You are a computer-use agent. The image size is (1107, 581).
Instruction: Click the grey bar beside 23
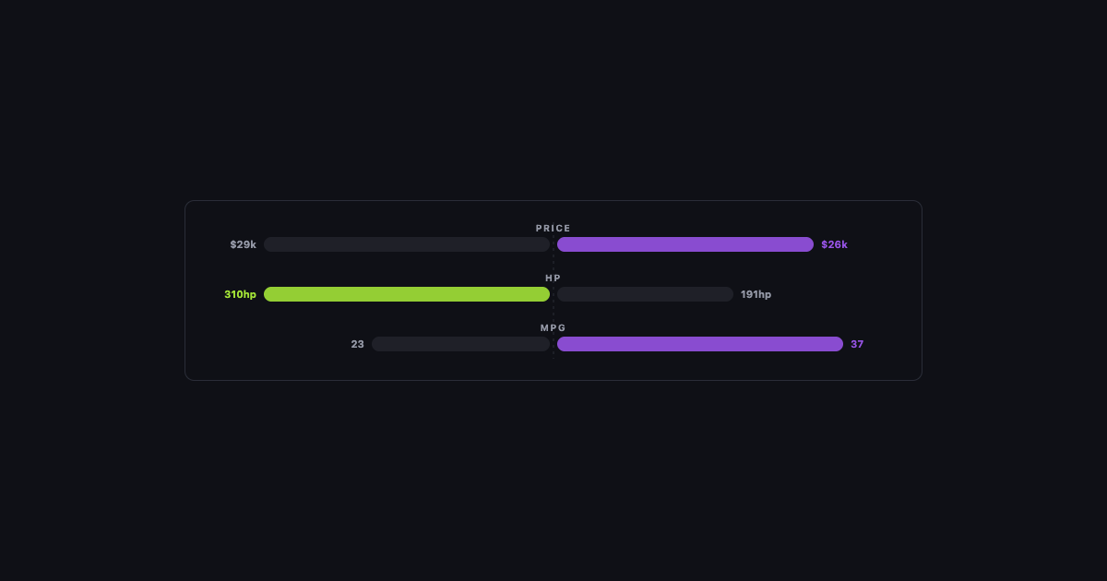(460, 344)
